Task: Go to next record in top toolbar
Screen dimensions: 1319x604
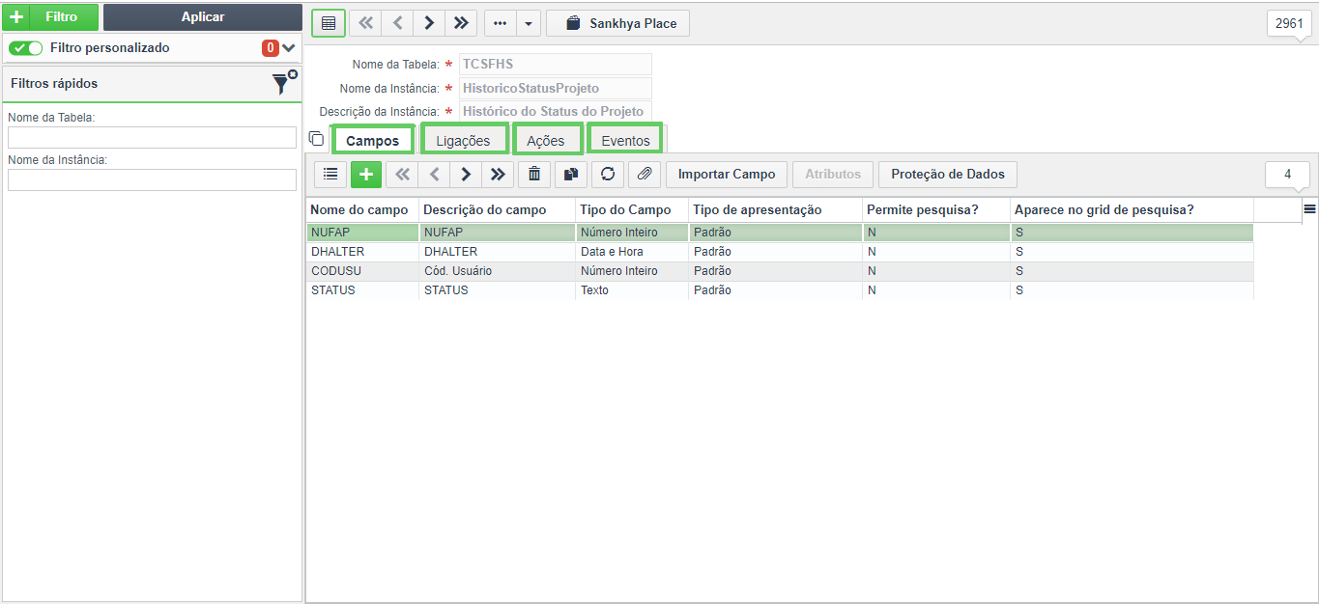Action: [429, 23]
